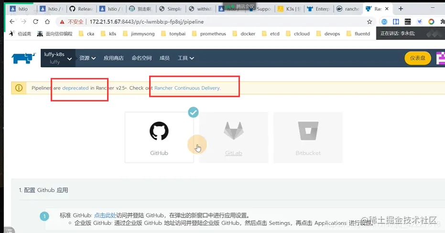Click the browser forward arrow

coord(23,22)
